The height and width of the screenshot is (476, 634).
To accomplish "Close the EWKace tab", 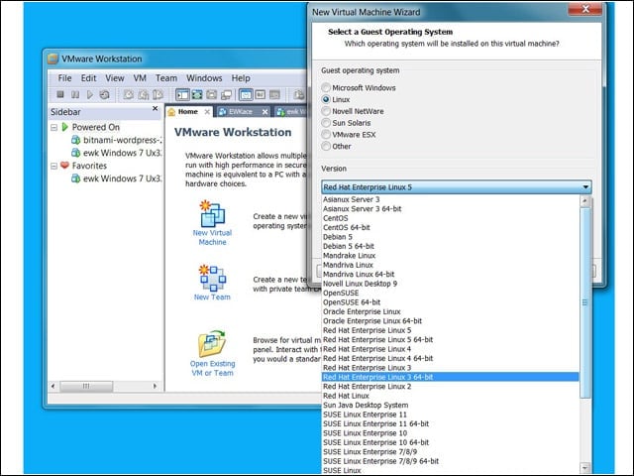I will 264,112.
